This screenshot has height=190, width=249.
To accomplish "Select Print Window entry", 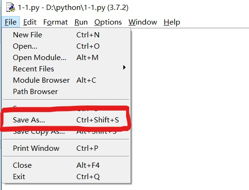I will [x=66, y=148].
